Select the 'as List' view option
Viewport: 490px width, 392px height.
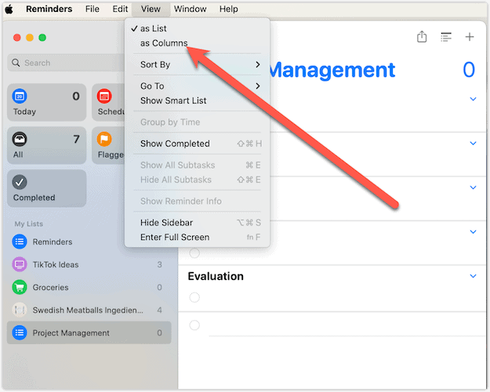tap(153, 29)
